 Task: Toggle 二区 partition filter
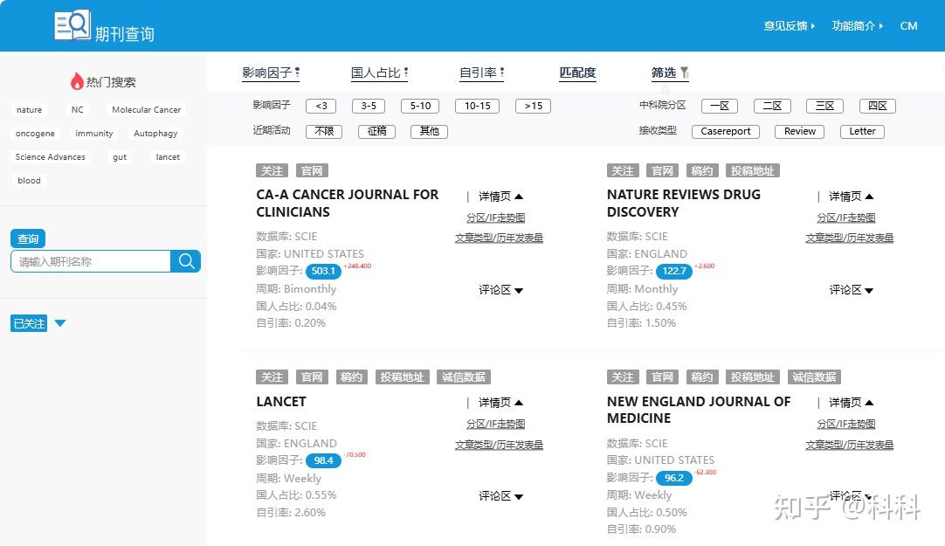pyautogui.click(x=772, y=106)
